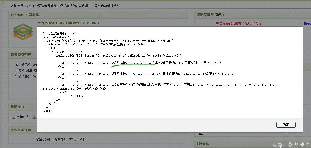Click the <!--安全检测提示 --> comment line
Viewport: 311px width, 148px height.
[58, 33]
